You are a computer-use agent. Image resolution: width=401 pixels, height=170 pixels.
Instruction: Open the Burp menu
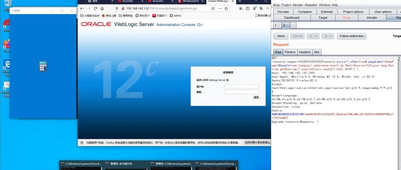point(276,5)
